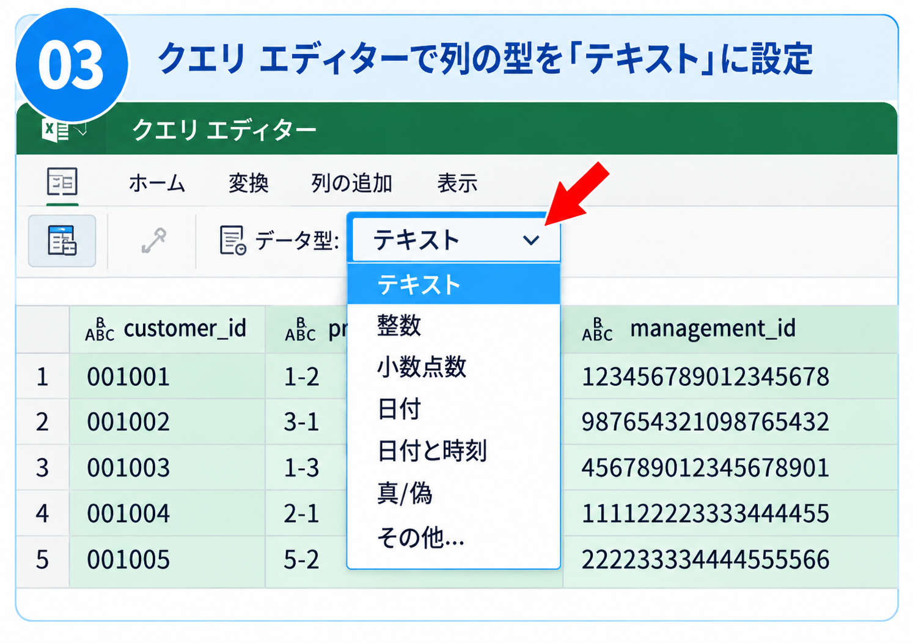Collapse the データ型 dropdown via its chevron
The height and width of the screenshot is (643, 913).
(x=531, y=240)
